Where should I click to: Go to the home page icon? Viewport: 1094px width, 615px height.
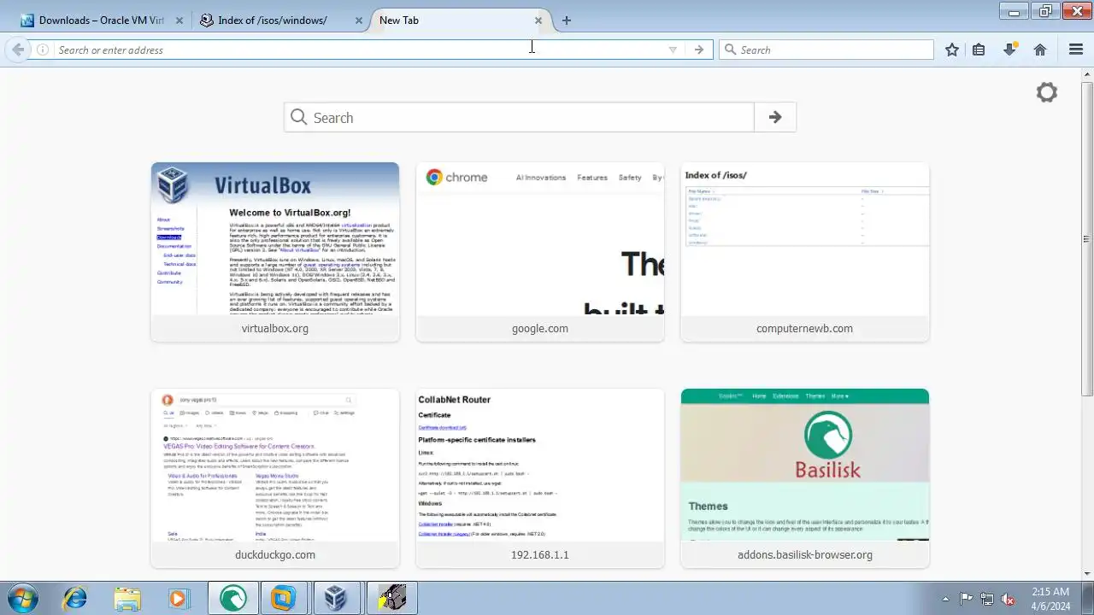[1040, 50]
